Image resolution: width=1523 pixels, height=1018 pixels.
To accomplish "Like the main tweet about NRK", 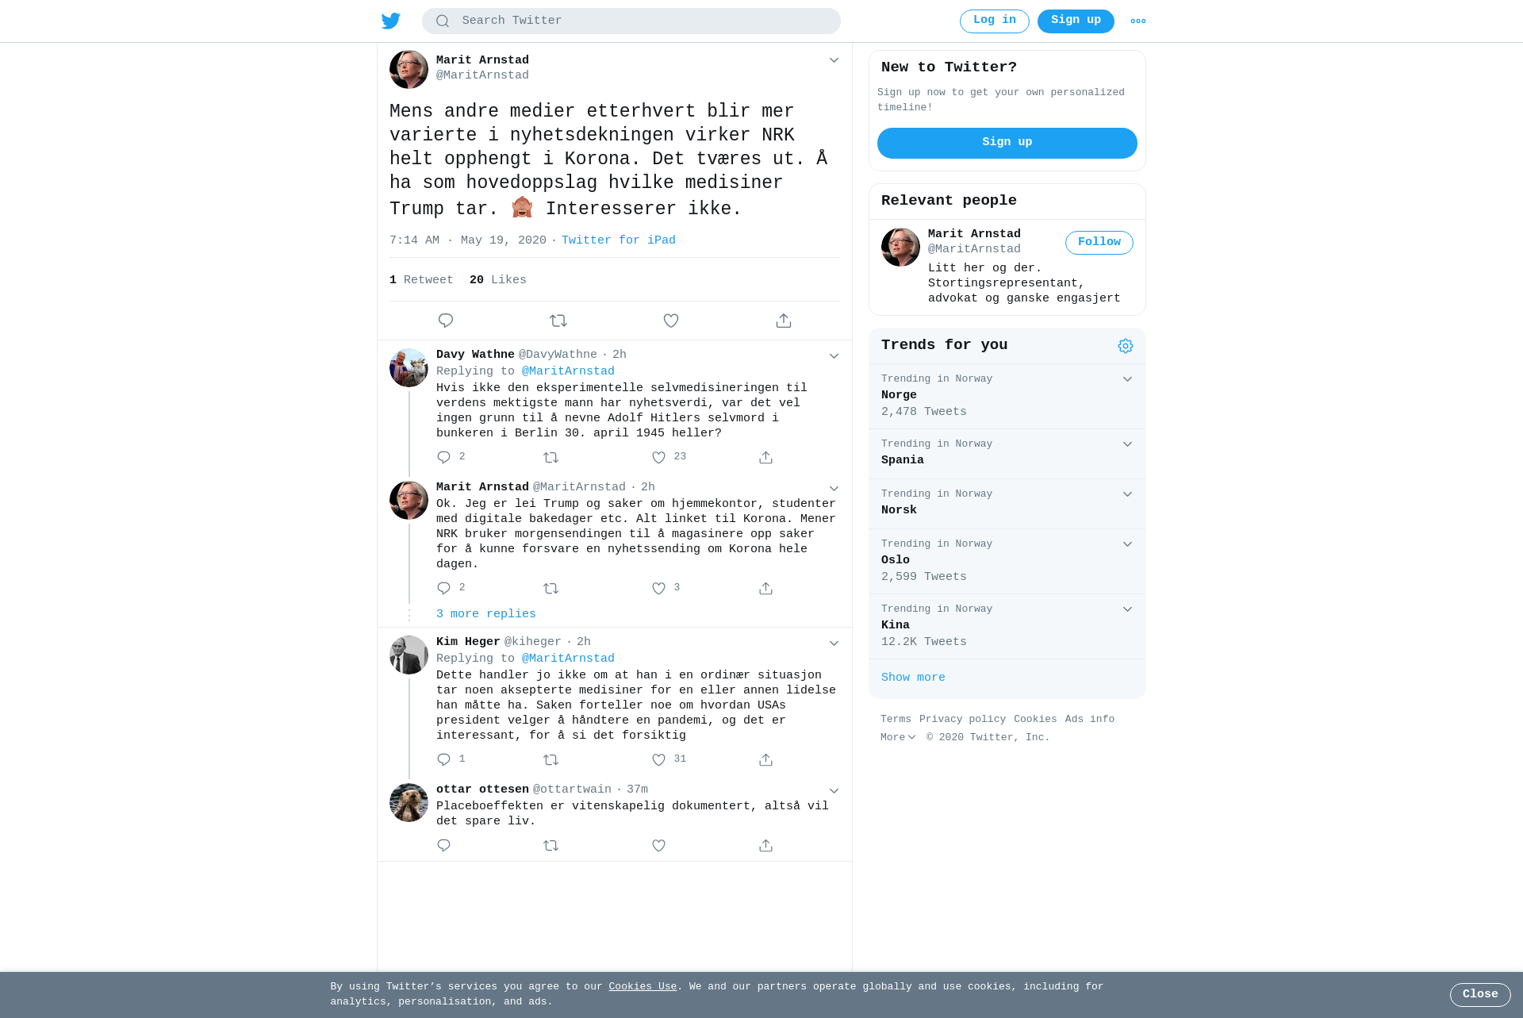I will click(x=671, y=321).
